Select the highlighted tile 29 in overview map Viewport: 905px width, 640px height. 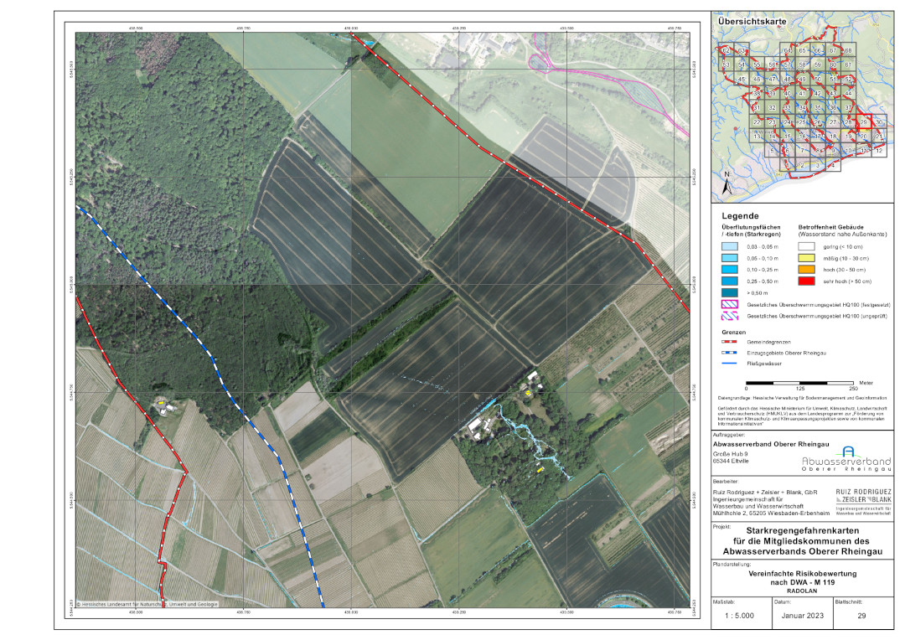tap(863, 122)
